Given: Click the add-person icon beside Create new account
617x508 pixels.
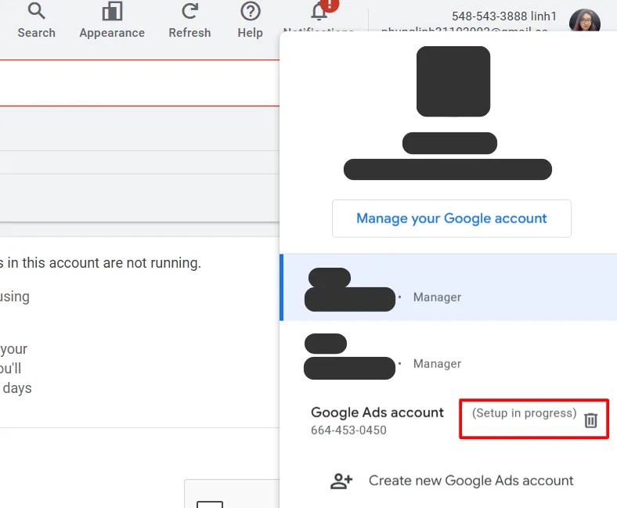Looking at the screenshot, I should (341, 481).
